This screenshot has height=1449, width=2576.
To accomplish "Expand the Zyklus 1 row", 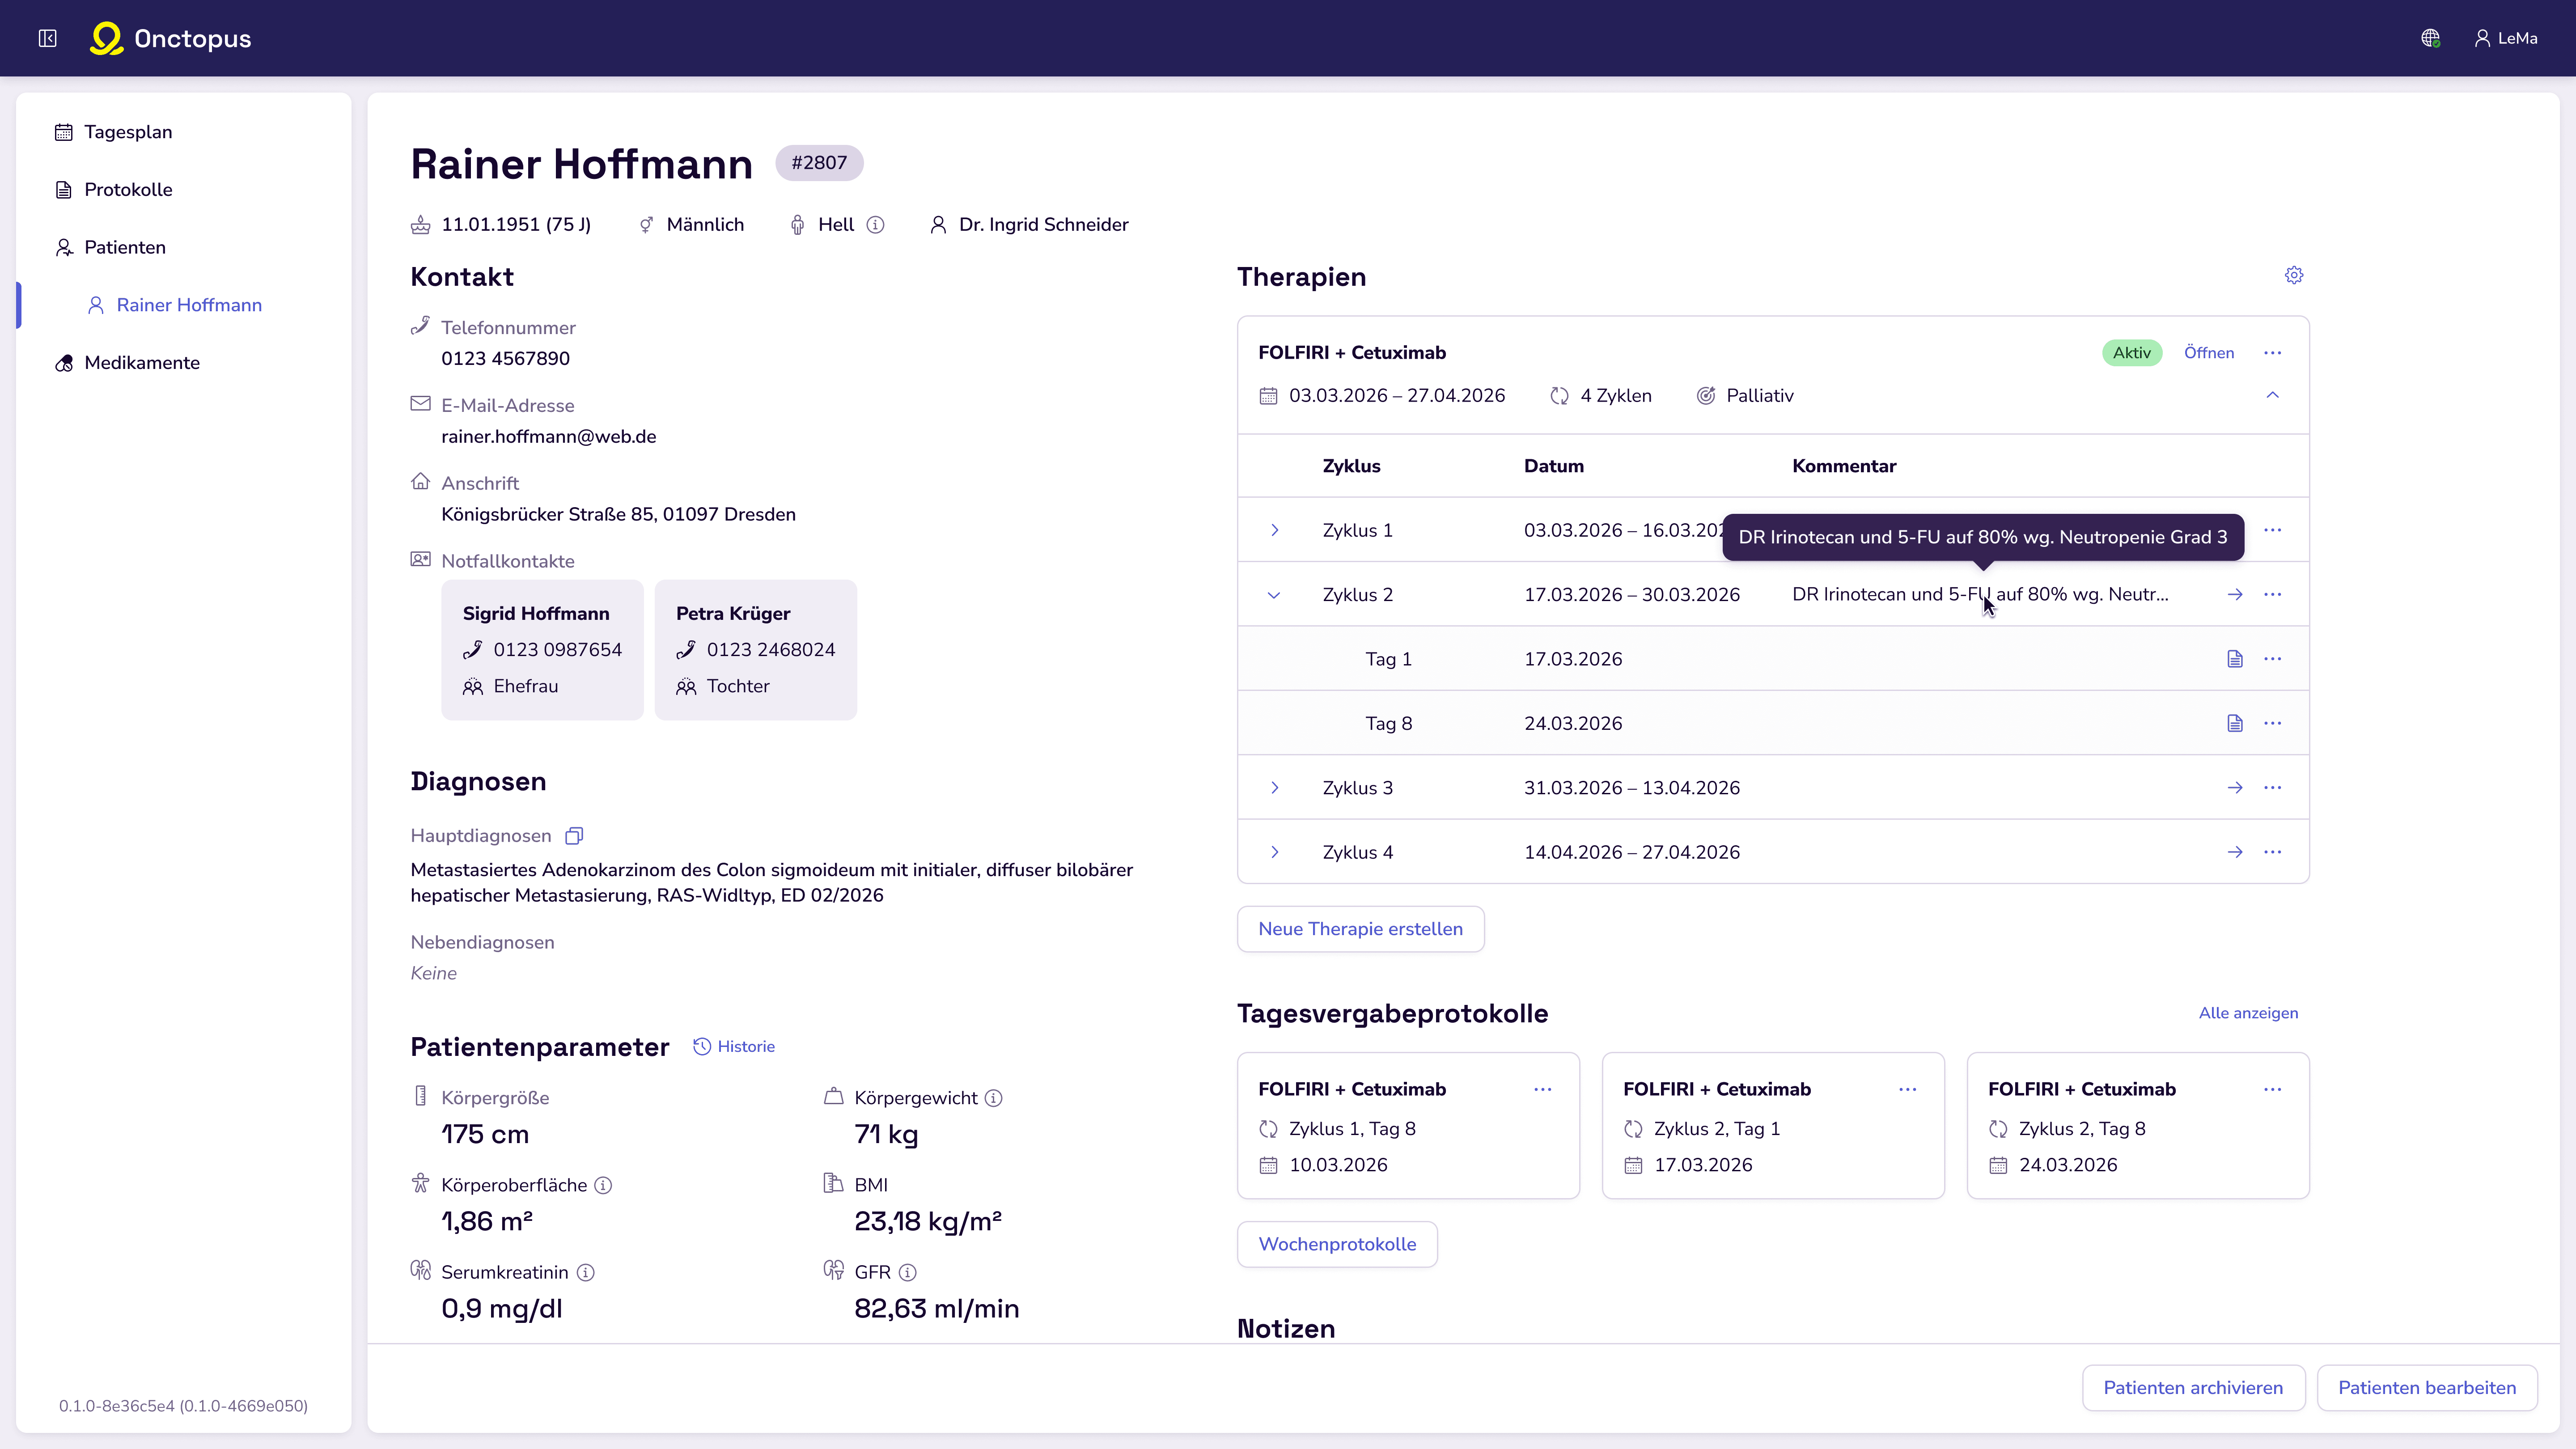I will coord(1274,530).
